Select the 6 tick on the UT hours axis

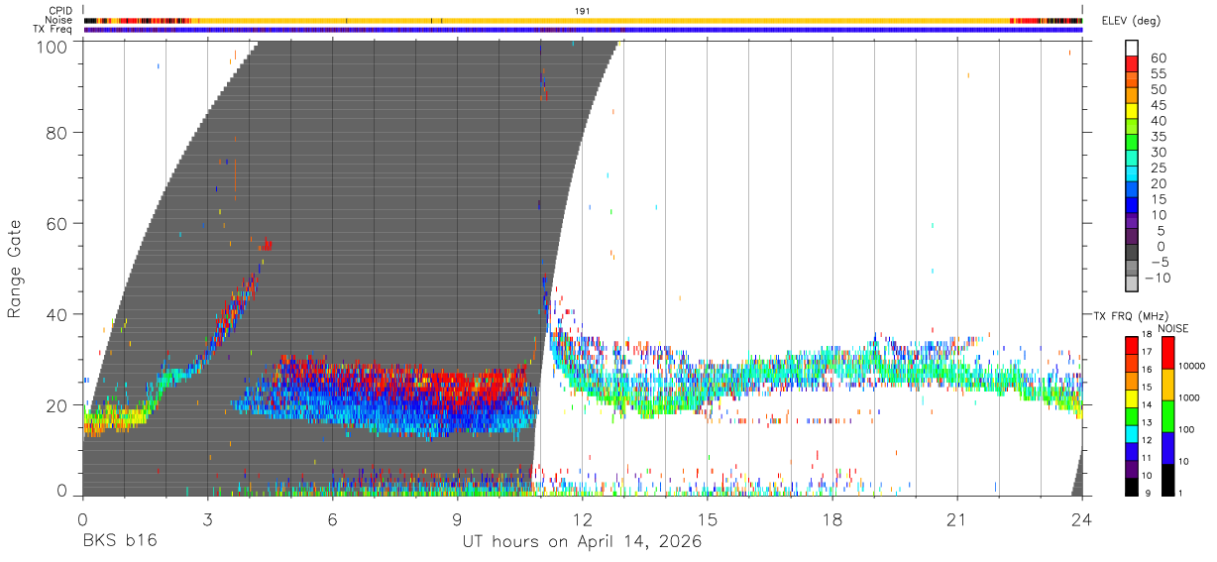(333, 519)
